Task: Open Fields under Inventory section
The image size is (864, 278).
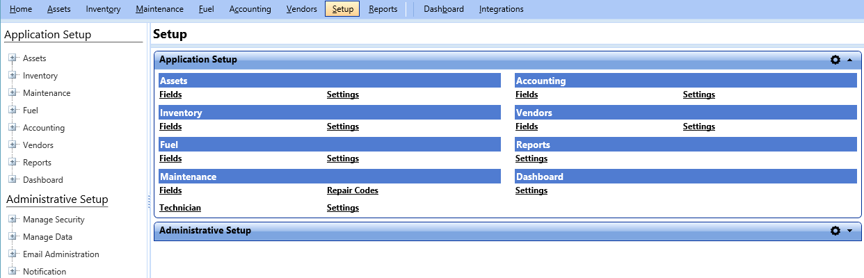Action: coord(170,126)
